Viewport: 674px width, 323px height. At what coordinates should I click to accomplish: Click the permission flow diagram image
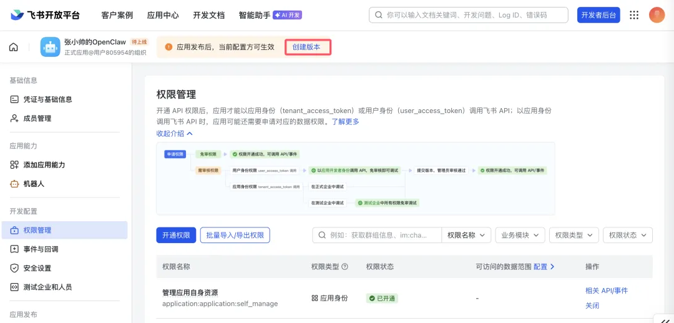[356, 178]
